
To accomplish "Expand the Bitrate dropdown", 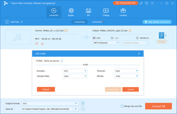I will pyautogui.click(x=126, y=76).
